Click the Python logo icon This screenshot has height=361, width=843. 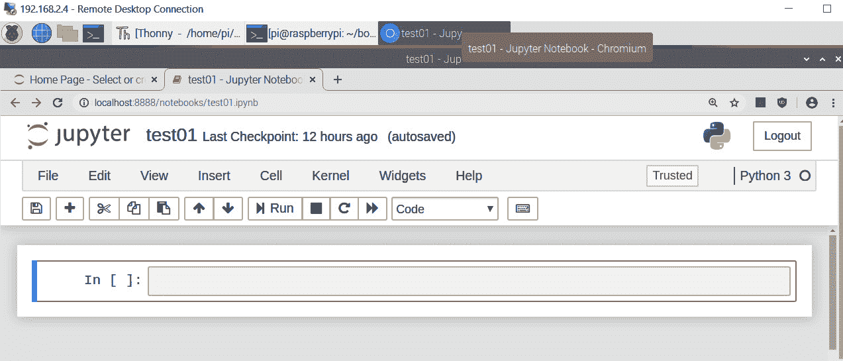point(717,136)
